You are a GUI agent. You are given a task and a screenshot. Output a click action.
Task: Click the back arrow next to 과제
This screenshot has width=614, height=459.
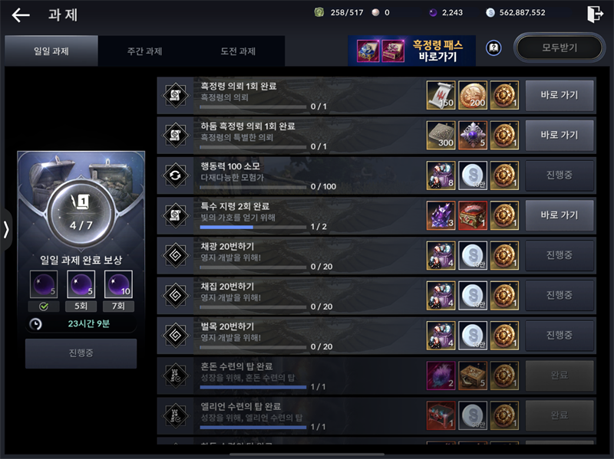[x=21, y=15]
